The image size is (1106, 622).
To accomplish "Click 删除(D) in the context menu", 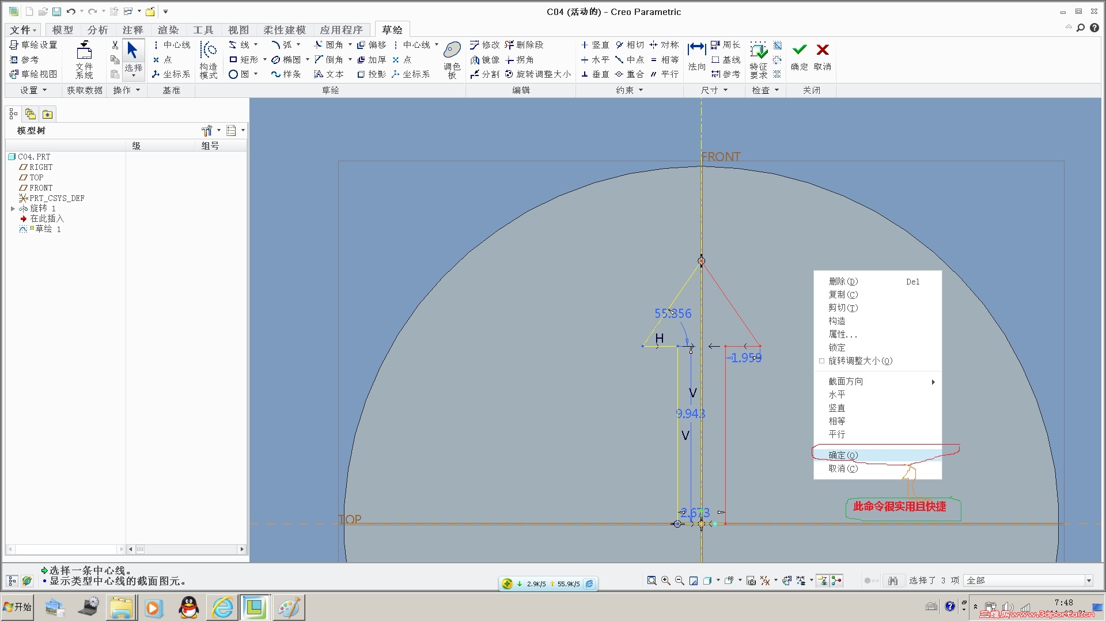I will pos(843,282).
